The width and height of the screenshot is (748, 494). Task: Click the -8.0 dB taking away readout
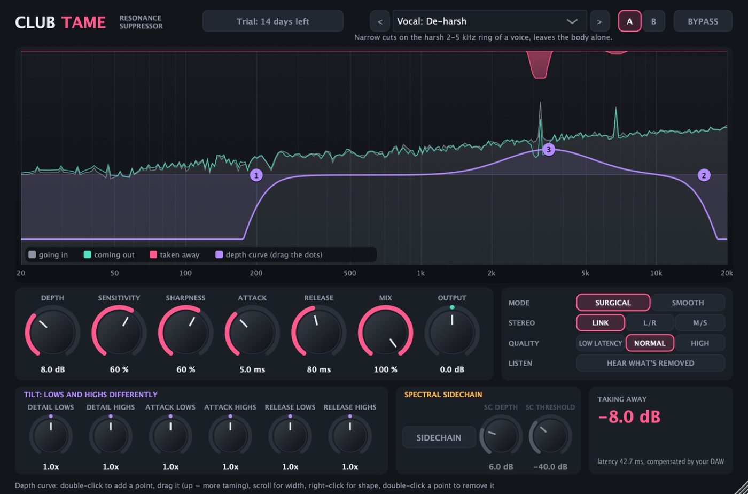point(629,416)
